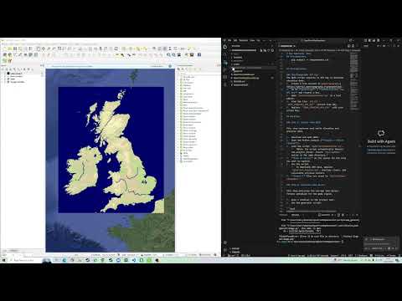Click the orange icon beside the green plugin icon
402x301 pixels.
[10, 60]
